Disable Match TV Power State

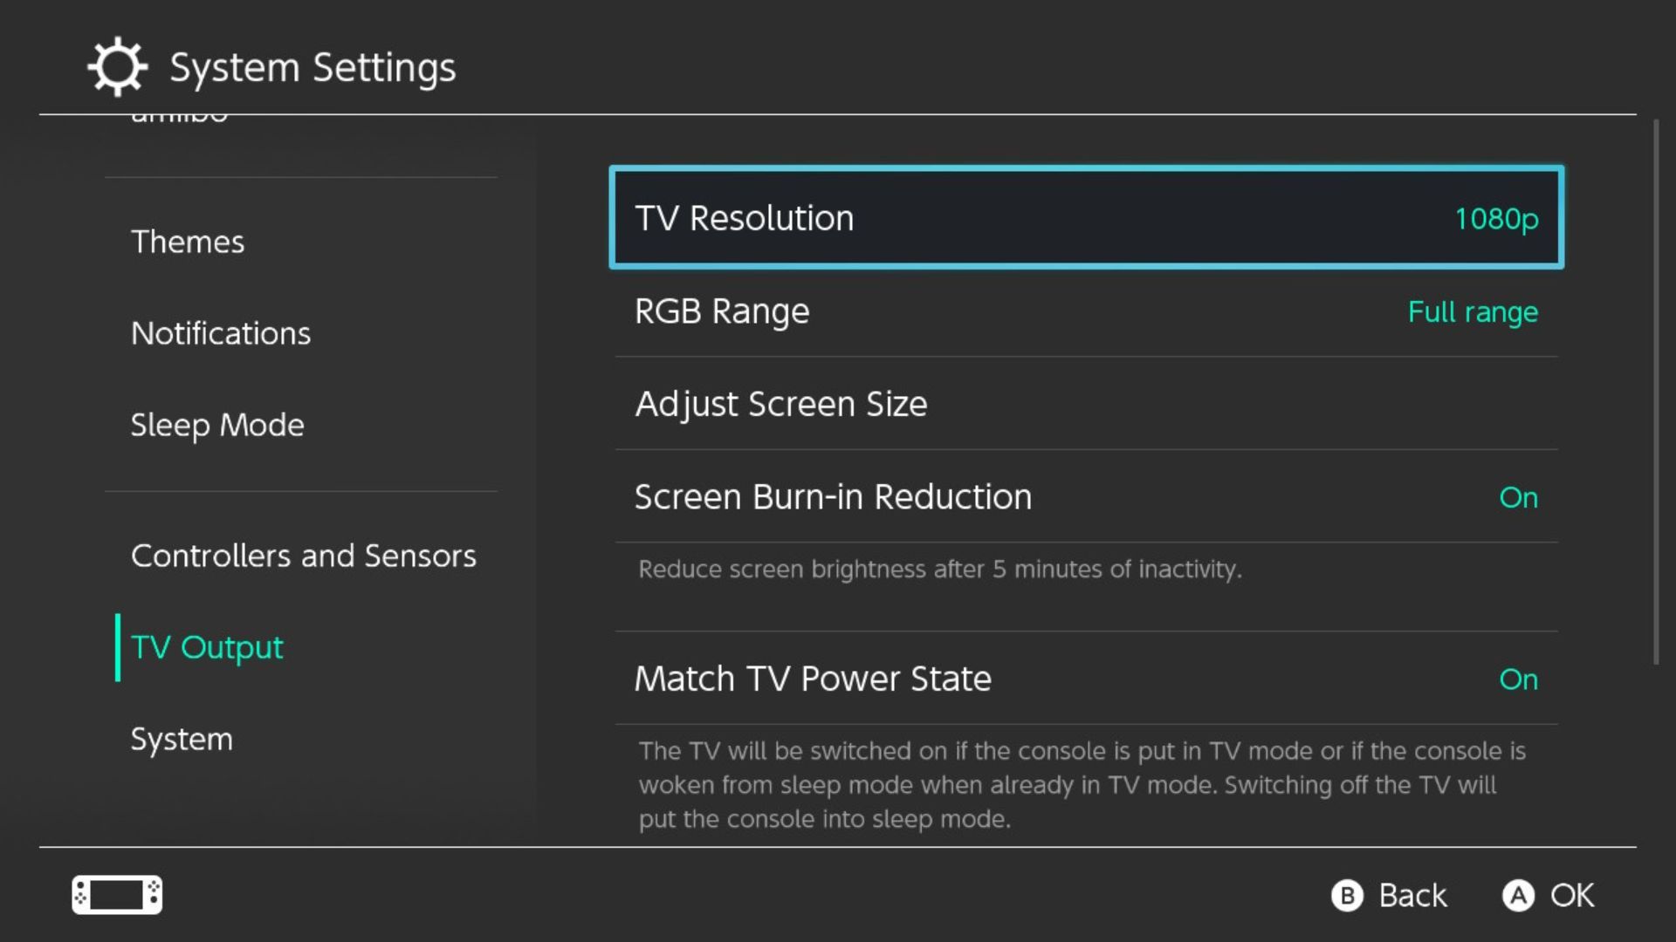point(1086,679)
